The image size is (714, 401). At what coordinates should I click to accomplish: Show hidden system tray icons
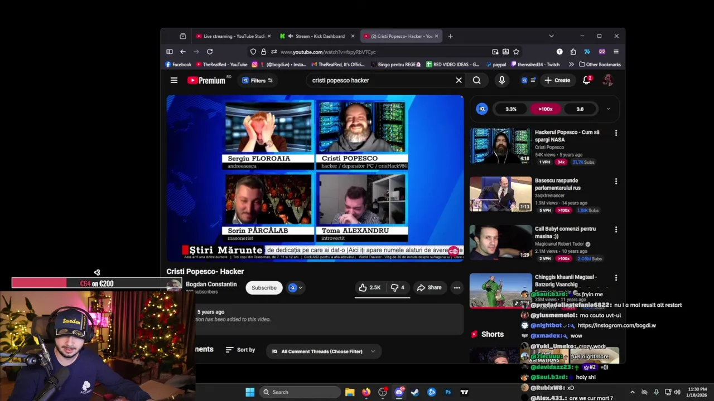pos(632,392)
